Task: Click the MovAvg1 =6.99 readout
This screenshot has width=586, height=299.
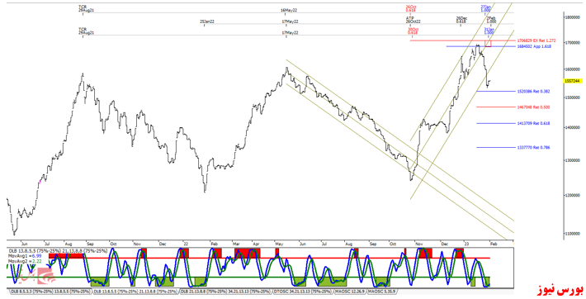Action: (25, 255)
